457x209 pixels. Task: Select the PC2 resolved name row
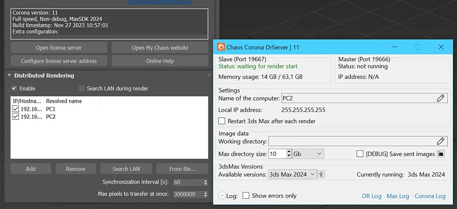(x=51, y=117)
